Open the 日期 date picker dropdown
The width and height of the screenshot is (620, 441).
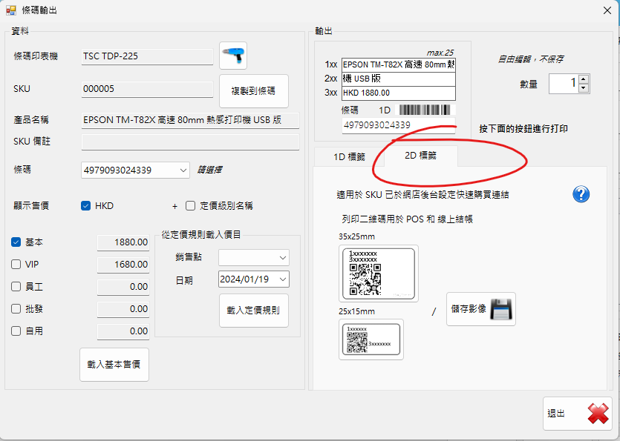283,279
